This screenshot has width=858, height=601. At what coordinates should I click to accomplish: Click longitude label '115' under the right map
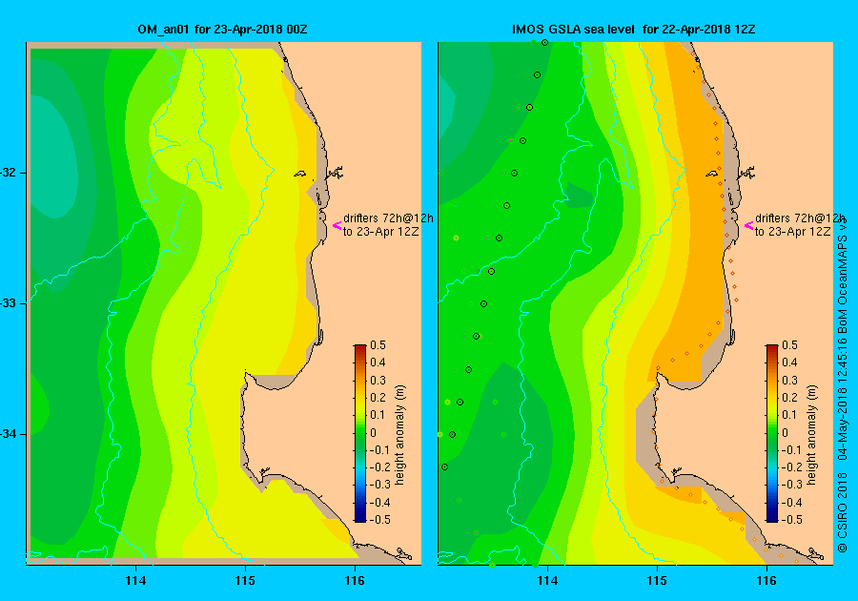[657, 581]
